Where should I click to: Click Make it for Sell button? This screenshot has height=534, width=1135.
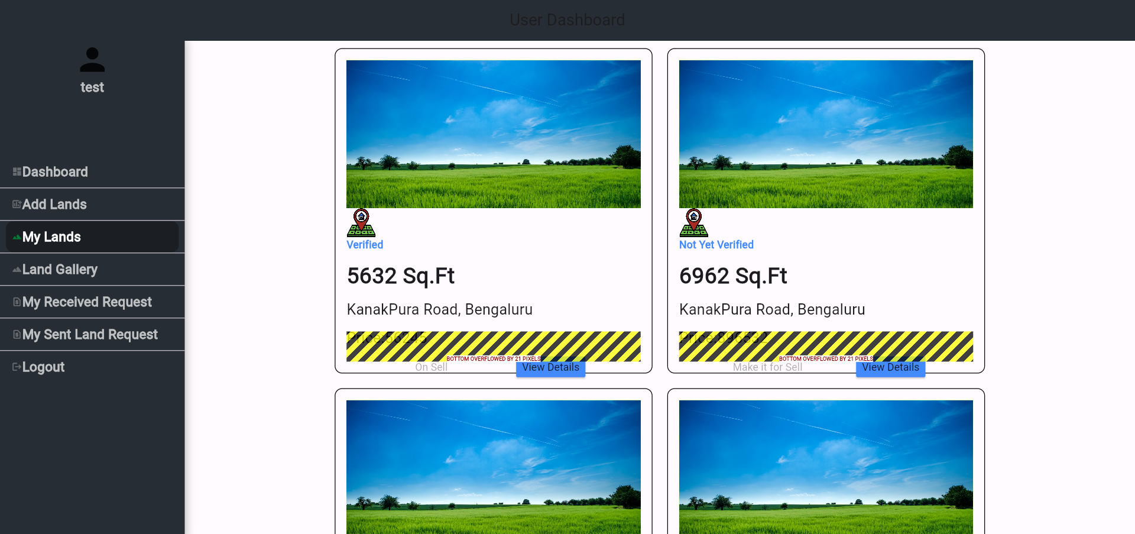click(x=767, y=367)
